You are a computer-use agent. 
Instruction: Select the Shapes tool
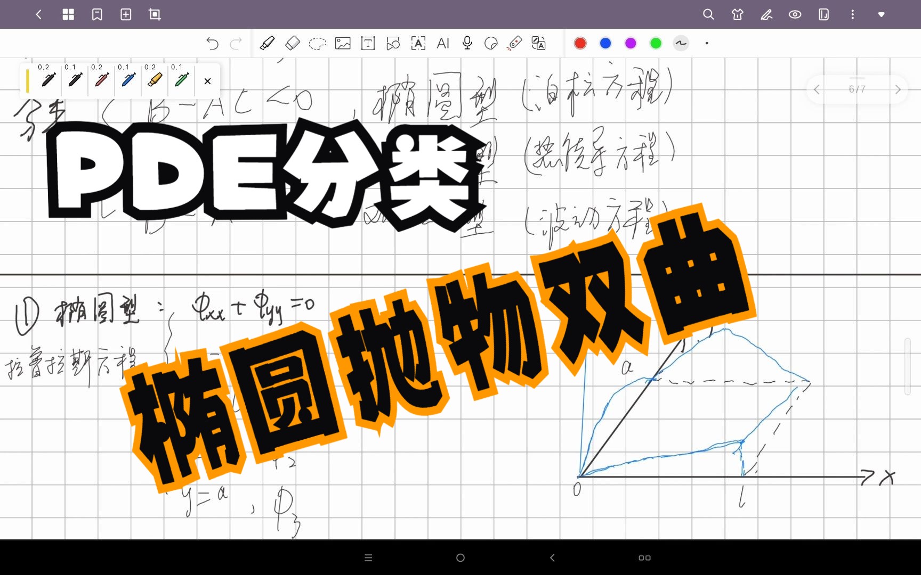pyautogui.click(x=393, y=43)
